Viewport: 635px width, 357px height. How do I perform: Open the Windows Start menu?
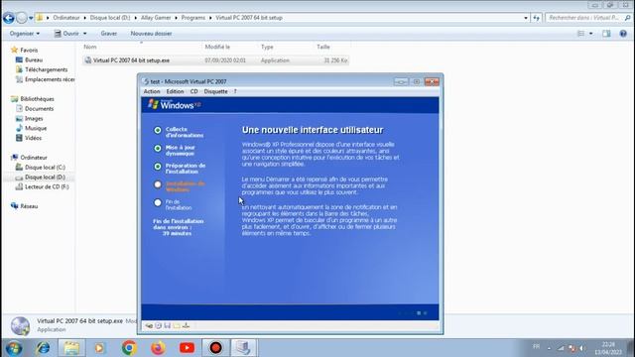[13, 348]
